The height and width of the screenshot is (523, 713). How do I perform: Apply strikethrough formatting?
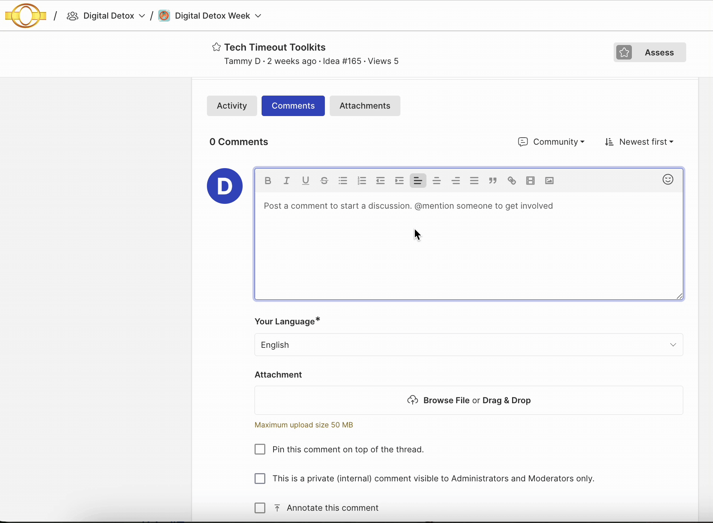[324, 181]
